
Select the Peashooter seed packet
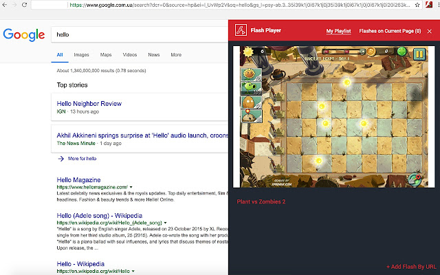click(x=251, y=88)
